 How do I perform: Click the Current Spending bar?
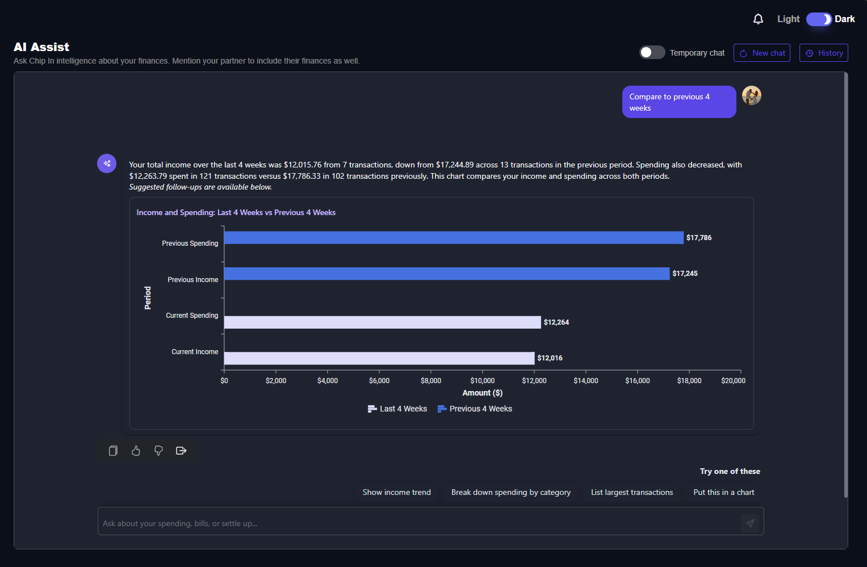pos(383,322)
